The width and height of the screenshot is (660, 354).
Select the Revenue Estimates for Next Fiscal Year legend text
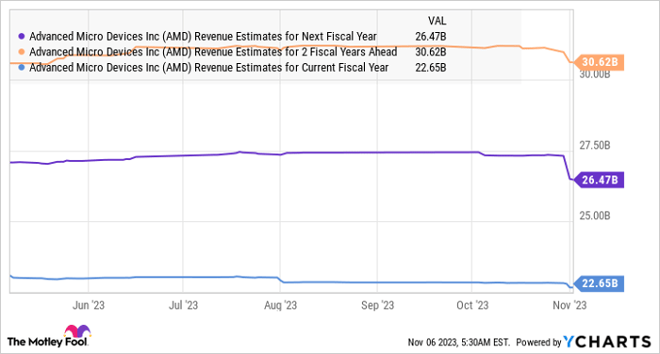[x=203, y=37]
